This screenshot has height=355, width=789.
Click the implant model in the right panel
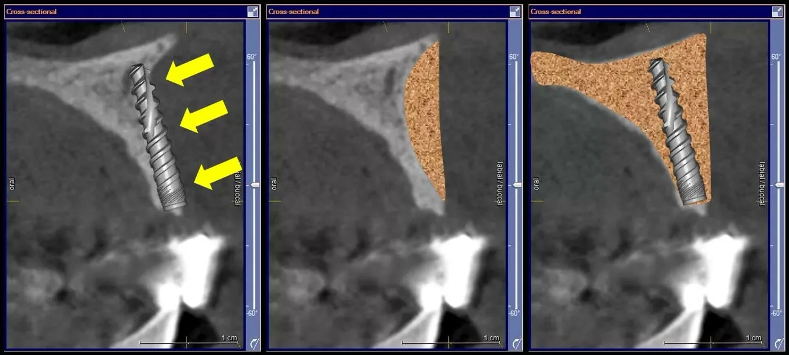tap(677, 133)
